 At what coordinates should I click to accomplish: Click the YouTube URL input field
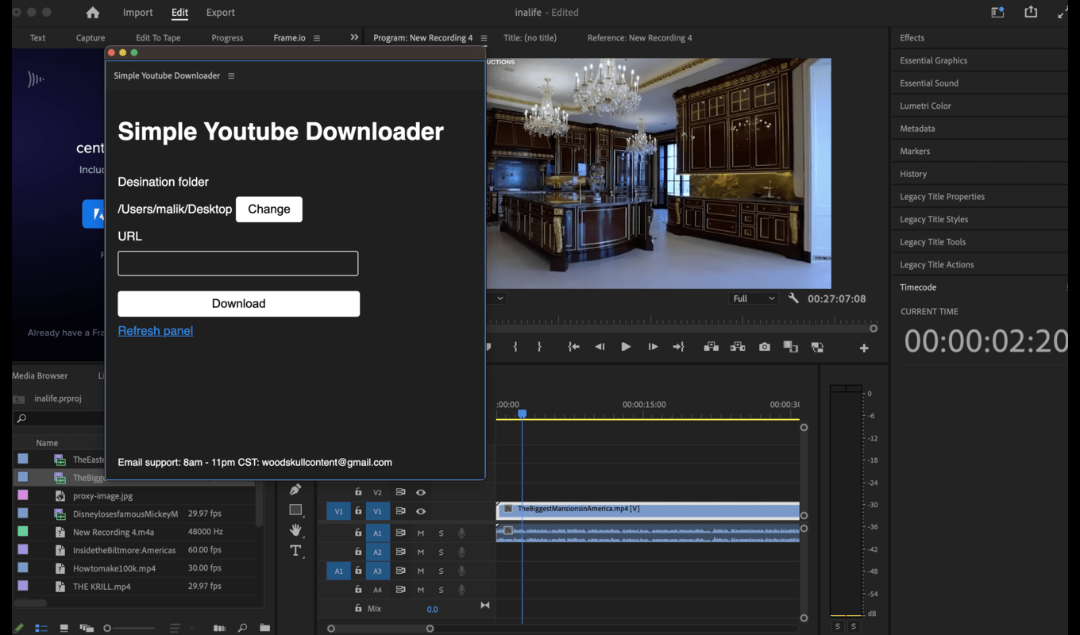[x=238, y=264]
